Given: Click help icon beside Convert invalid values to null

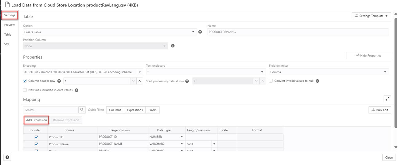Looking at the screenshot, I should click(318, 81).
